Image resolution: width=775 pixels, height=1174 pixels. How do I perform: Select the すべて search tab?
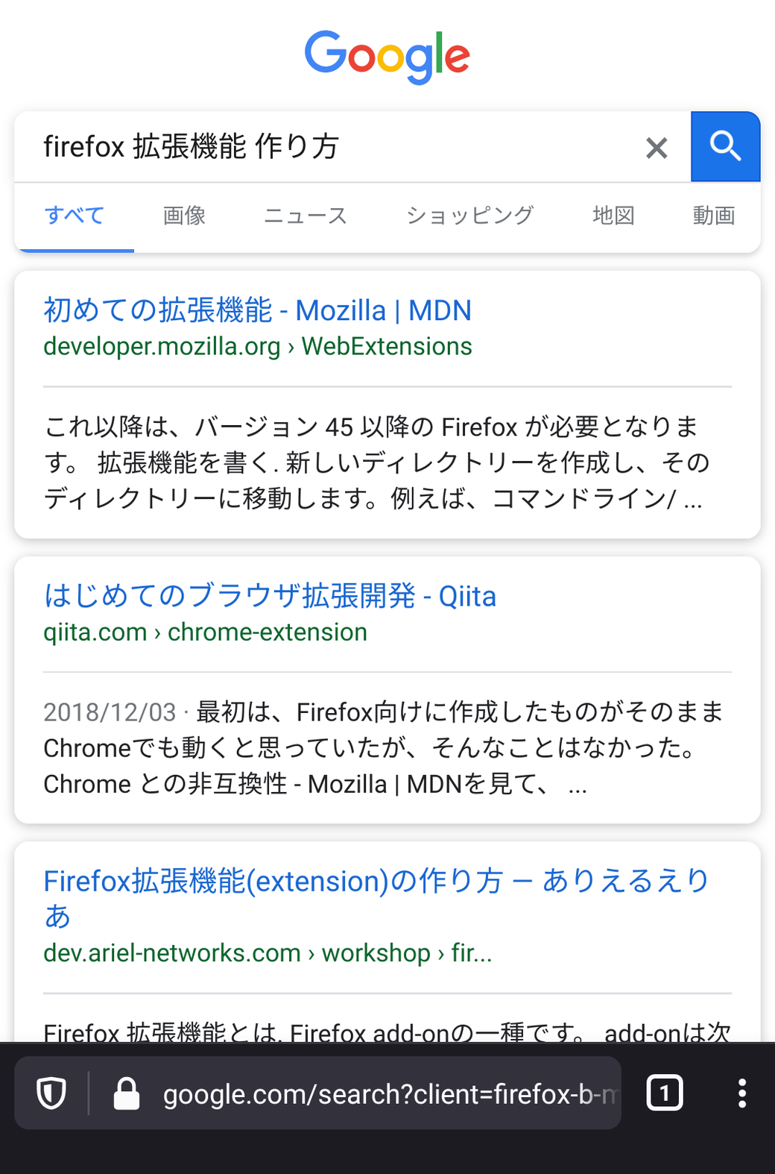coord(75,216)
